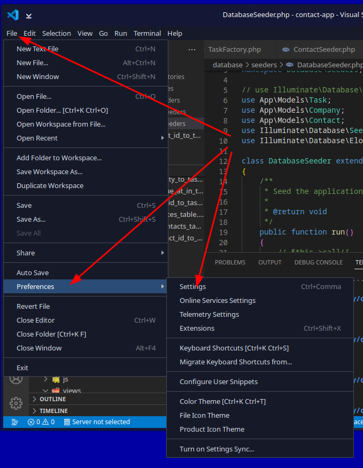Click Exit in File menu

click(85, 368)
